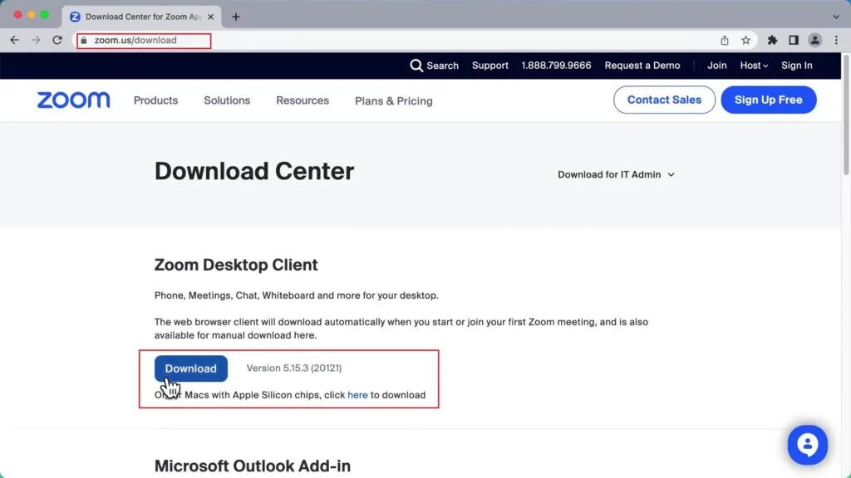Bookmark this page with star icon
The image size is (851, 478).
pos(745,40)
